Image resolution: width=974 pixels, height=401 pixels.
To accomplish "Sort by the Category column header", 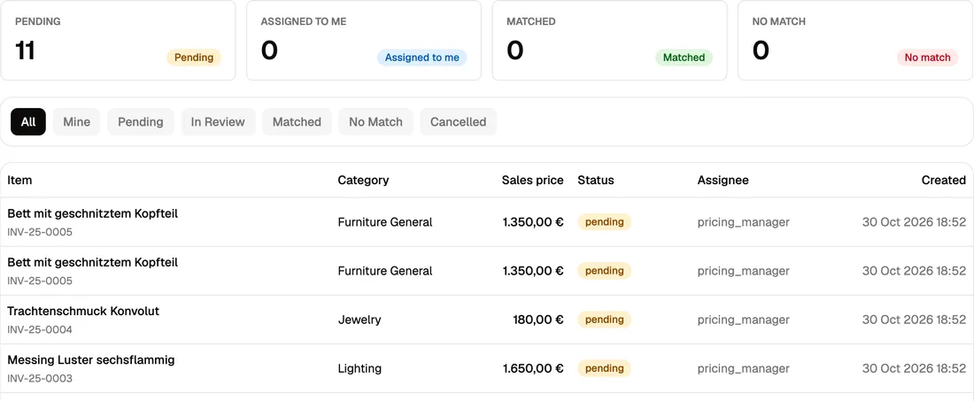I will click(363, 180).
